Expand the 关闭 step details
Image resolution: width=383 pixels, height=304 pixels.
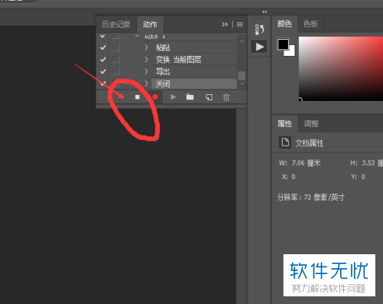tap(146, 83)
